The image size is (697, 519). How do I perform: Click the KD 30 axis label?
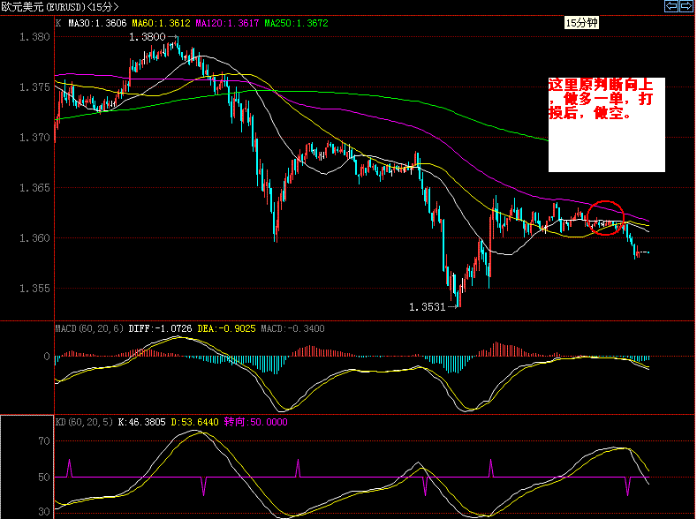[44, 511]
